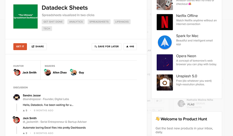This screenshot has width=233, height=136.
Task: Select the TECH topic tag
Action: 47,28
